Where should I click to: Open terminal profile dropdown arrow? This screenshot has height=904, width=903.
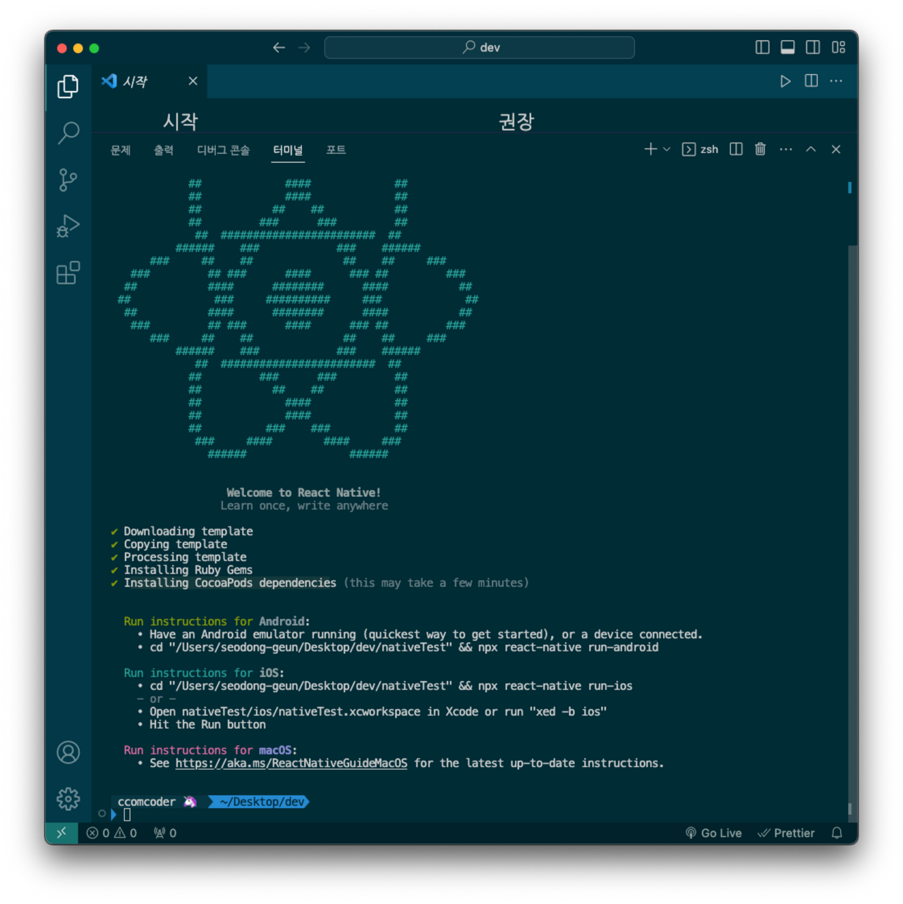click(x=666, y=149)
